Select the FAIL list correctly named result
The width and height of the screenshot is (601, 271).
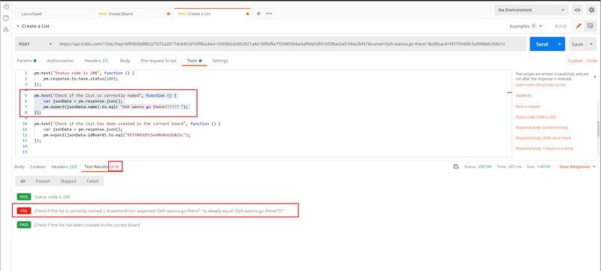click(152, 211)
